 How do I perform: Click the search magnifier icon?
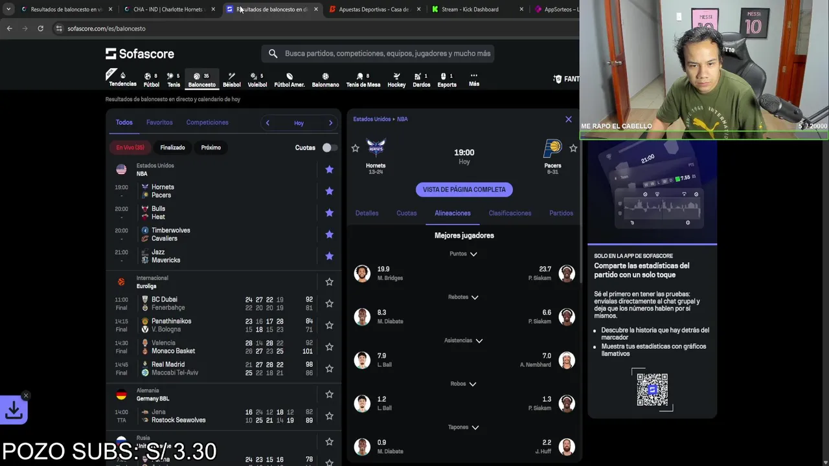[273, 54]
